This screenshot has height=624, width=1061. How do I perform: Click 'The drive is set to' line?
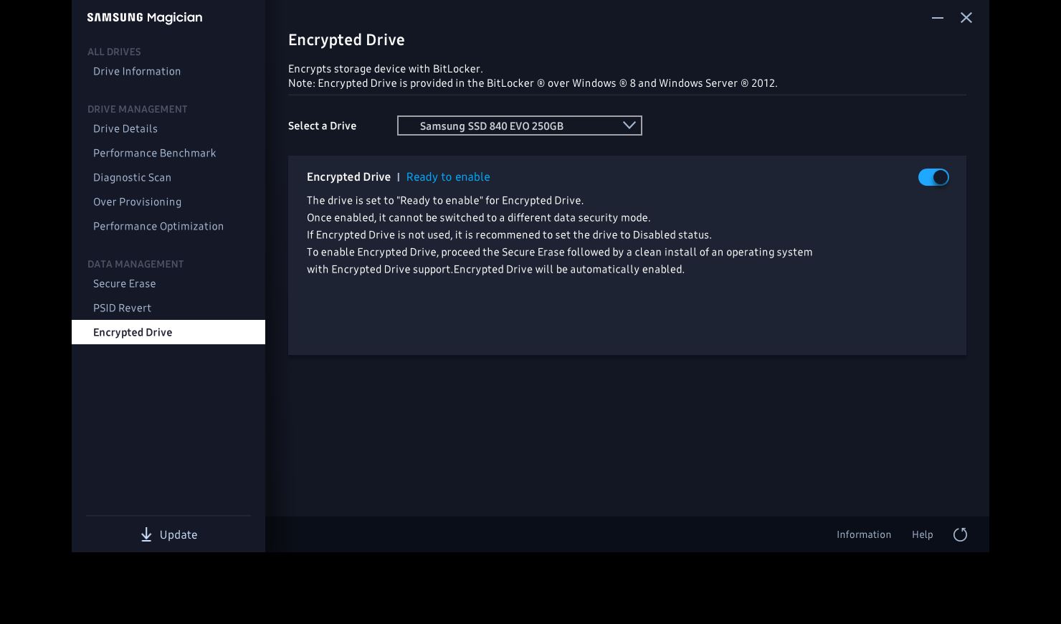pyautogui.click(x=445, y=200)
